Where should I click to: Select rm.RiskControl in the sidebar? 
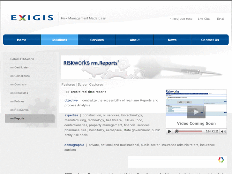click(x=20, y=110)
